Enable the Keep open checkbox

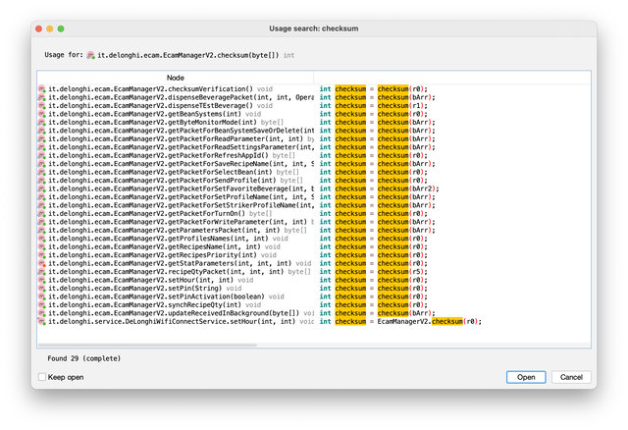pyautogui.click(x=42, y=377)
